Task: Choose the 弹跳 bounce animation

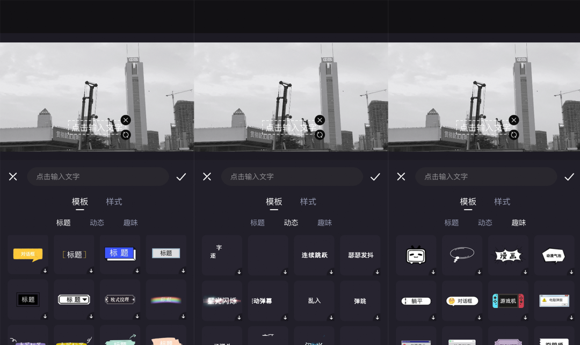Action: 360,301
